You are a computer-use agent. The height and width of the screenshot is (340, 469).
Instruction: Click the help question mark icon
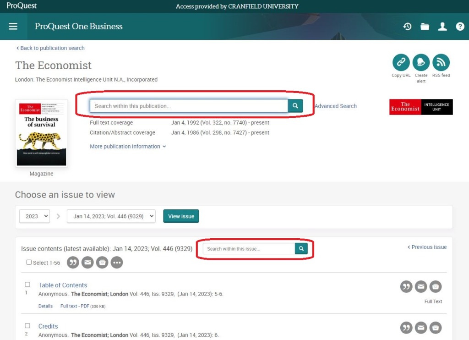click(460, 27)
